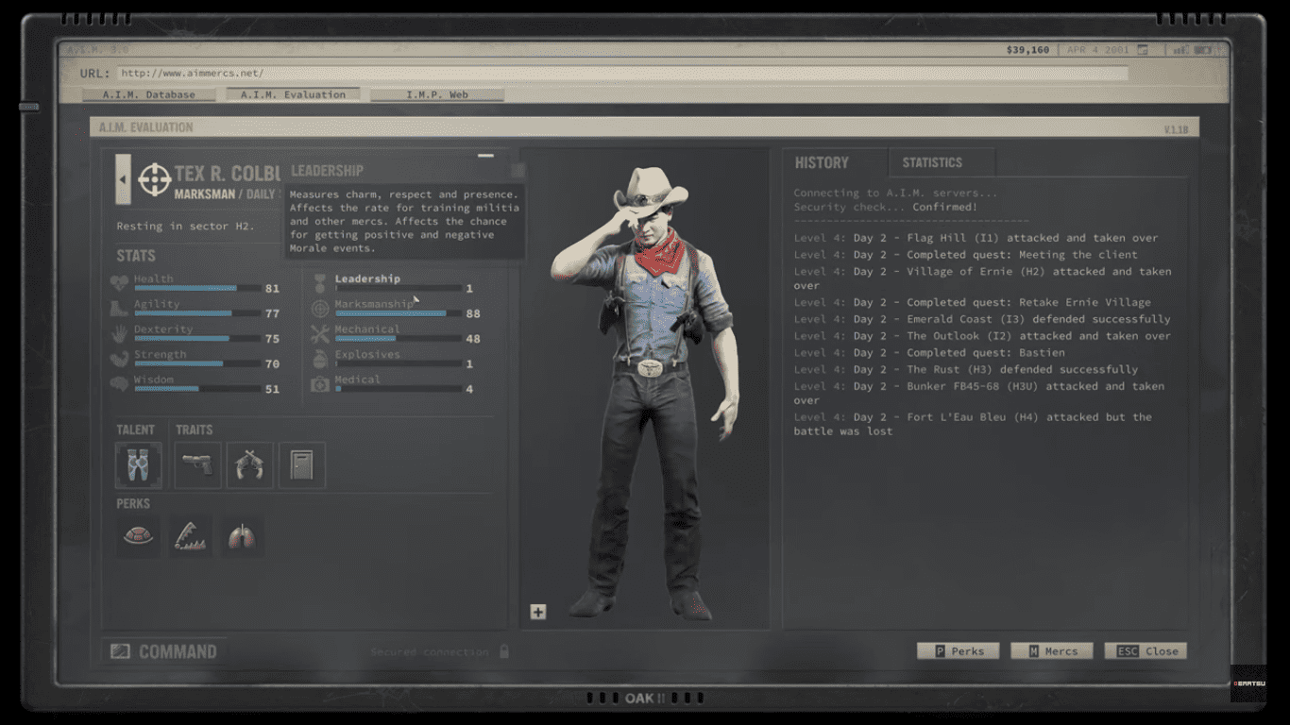1290x725 pixels.
Task: Go to previous merc with left arrow
Action: (123, 179)
